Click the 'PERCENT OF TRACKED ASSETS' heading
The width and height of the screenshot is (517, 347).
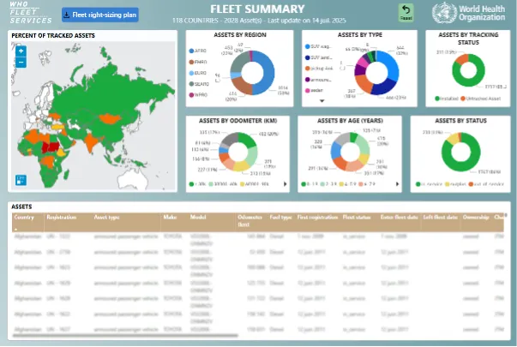pos(53,36)
